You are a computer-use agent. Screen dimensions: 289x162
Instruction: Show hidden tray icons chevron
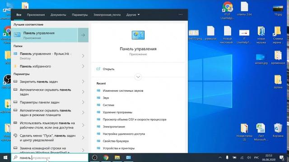(220, 157)
